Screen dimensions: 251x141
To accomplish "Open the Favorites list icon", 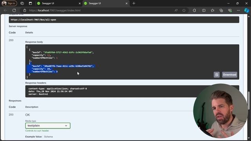I will (213, 11).
